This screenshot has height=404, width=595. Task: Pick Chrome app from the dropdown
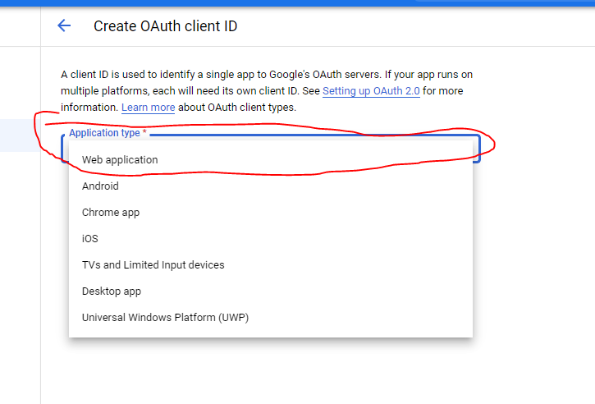111,212
